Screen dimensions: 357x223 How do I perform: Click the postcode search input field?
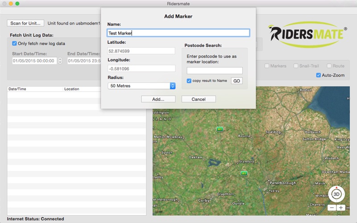[215, 70]
